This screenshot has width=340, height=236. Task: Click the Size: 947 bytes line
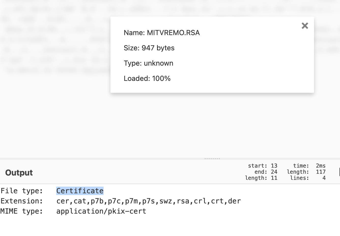pos(149,48)
